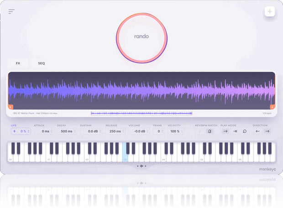Select the play-to-end arrow play mode

(235, 131)
